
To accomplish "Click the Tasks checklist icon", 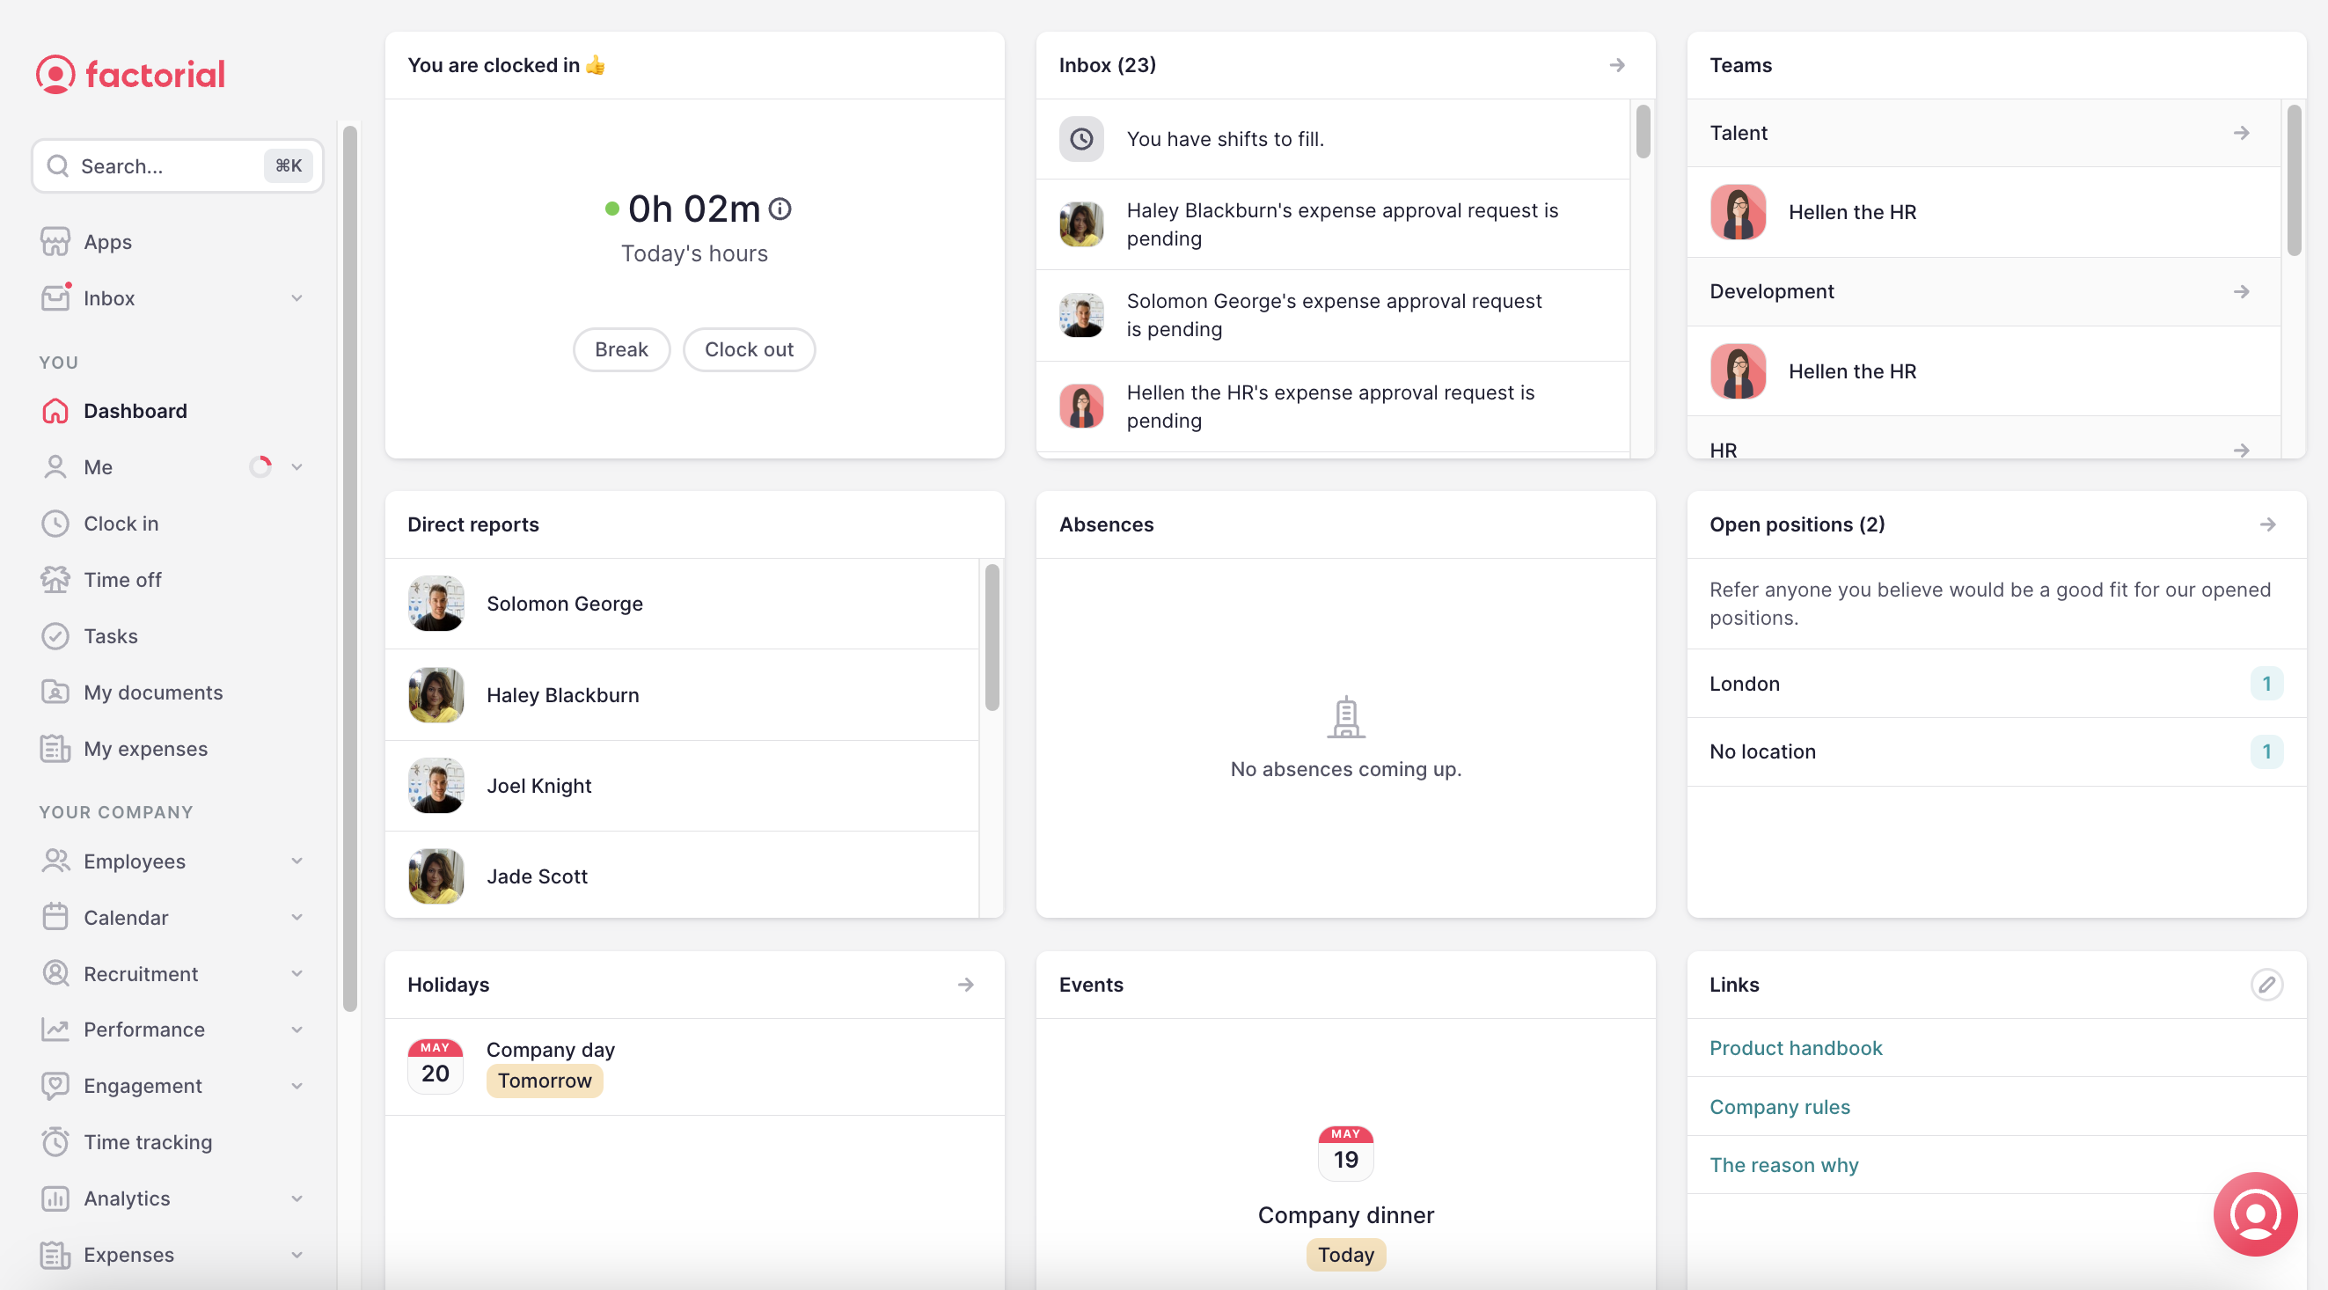I will [x=54, y=634].
